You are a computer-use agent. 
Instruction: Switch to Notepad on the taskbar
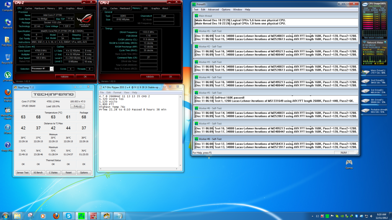(x=119, y=216)
